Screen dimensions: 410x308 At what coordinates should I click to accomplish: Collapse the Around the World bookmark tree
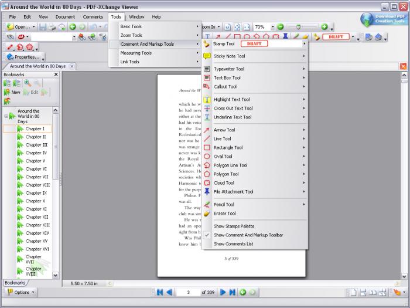(6, 116)
